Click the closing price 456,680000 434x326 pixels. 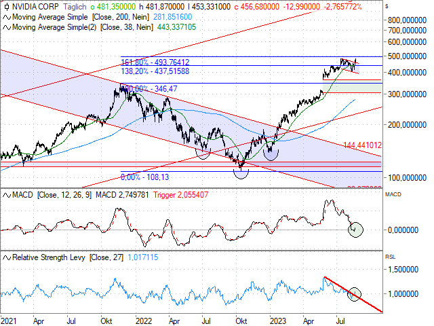tap(259, 7)
